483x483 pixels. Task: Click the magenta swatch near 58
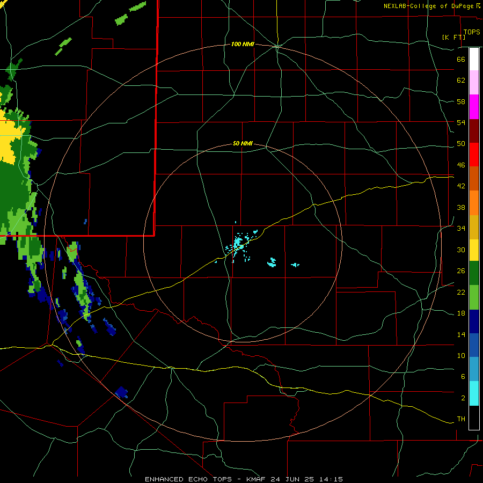coord(474,107)
